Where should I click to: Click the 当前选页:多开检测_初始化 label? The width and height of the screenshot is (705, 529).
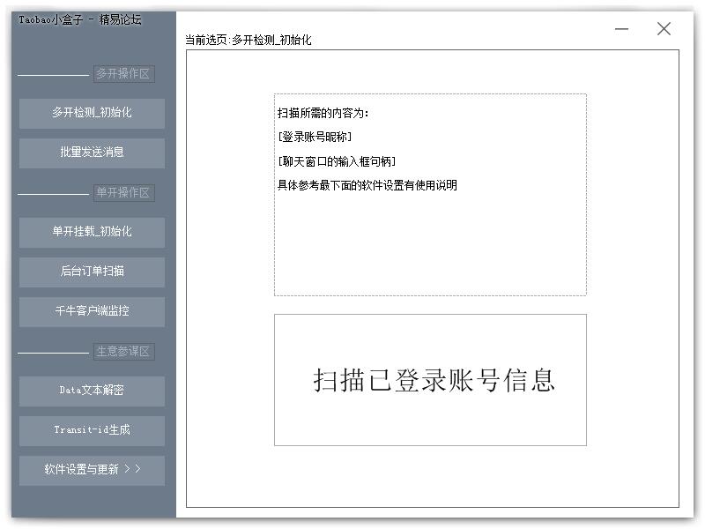[x=249, y=40]
